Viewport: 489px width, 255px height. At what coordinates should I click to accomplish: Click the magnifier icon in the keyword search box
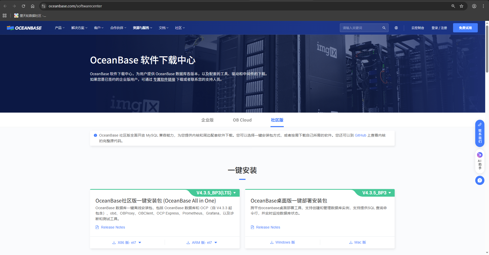pyautogui.click(x=384, y=28)
